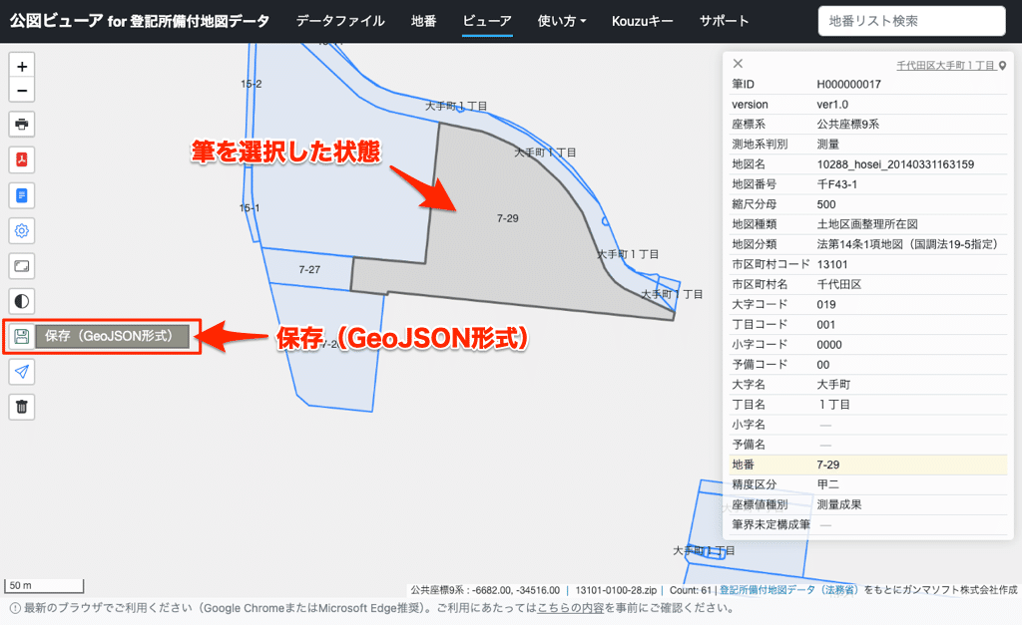Click 測地系判別 value 測量
The height and width of the screenshot is (625, 1022).
click(827, 144)
